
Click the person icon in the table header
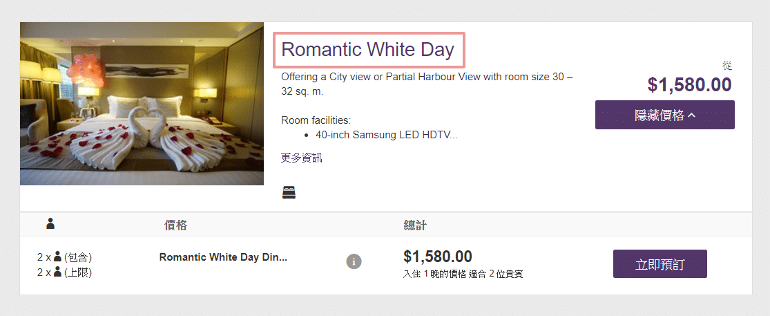[x=50, y=224]
